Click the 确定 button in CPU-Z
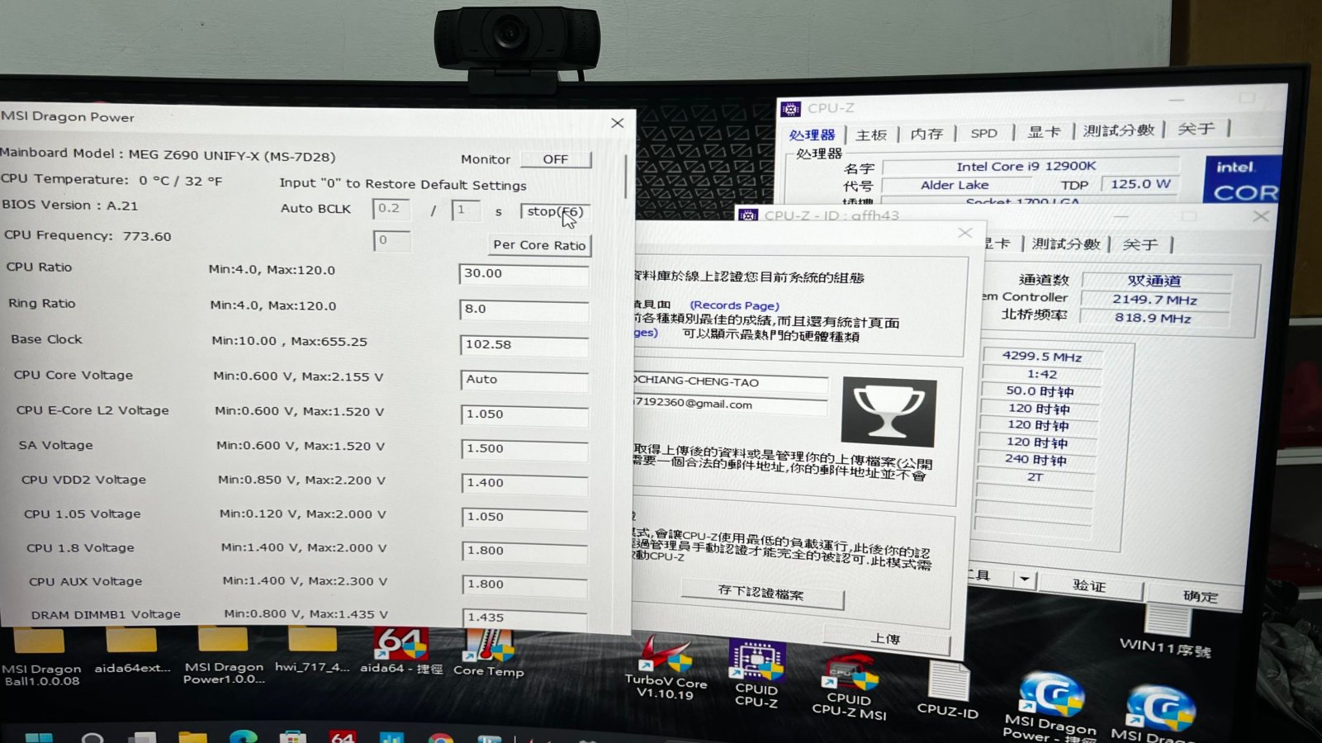 [x=1199, y=595]
